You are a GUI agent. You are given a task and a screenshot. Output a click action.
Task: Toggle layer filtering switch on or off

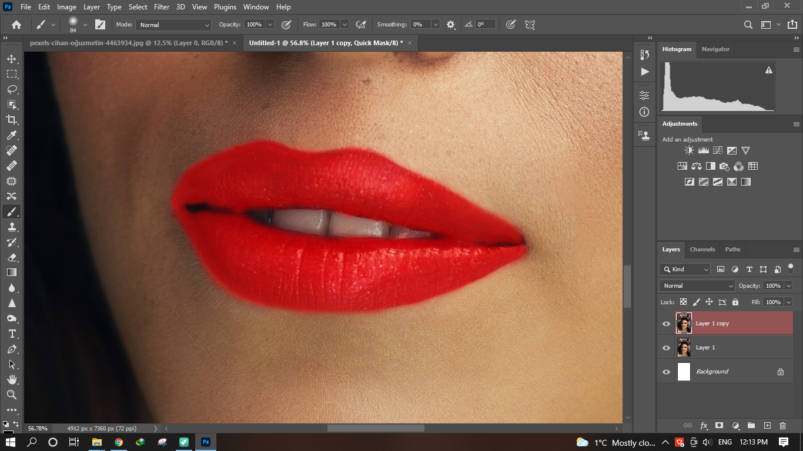pyautogui.click(x=791, y=267)
